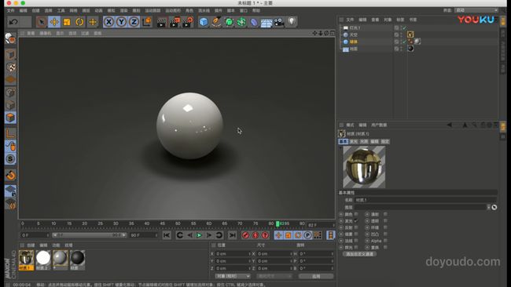The image size is (511, 287).
Task: Activate the Rotate tool
Action: 79,22
